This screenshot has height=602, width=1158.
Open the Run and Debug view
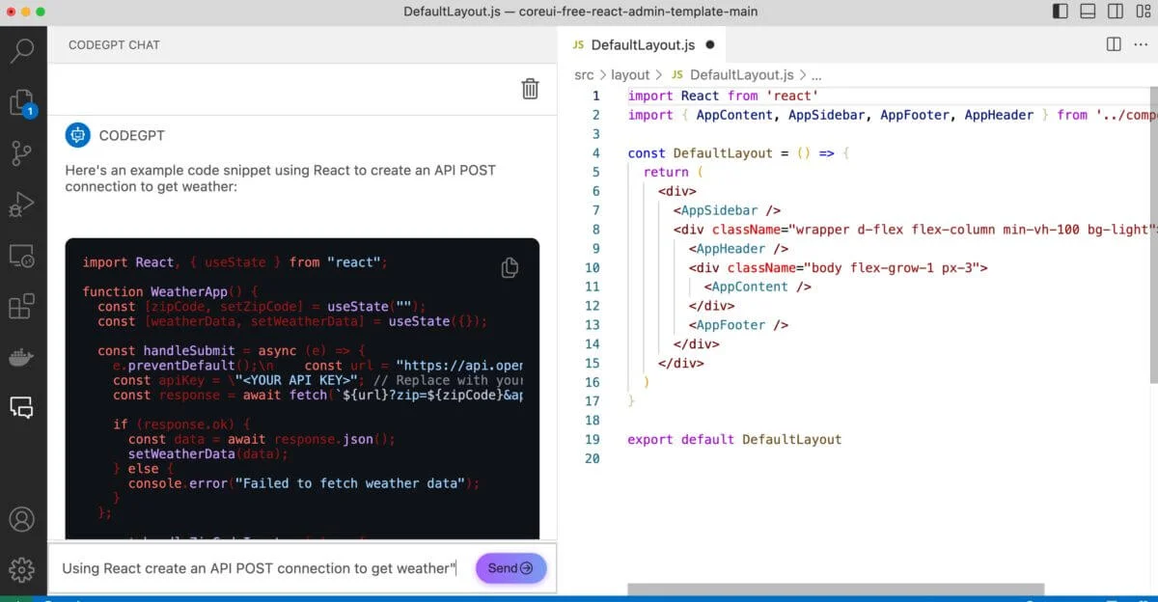(x=21, y=205)
